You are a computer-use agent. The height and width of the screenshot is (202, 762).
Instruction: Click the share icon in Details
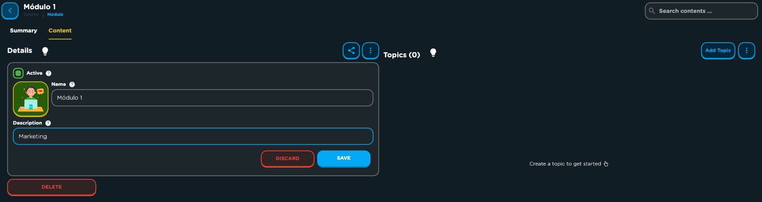pyautogui.click(x=351, y=51)
